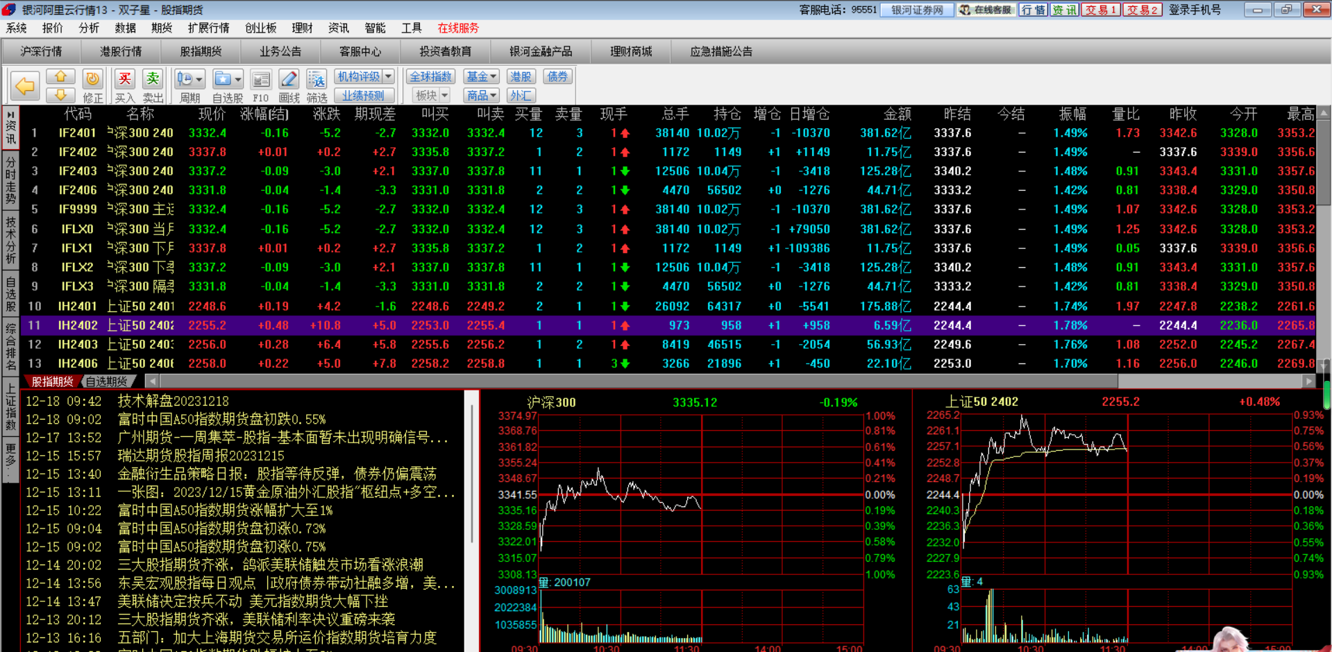Click the app logo in title bar
1332x652 pixels.
pos(9,10)
